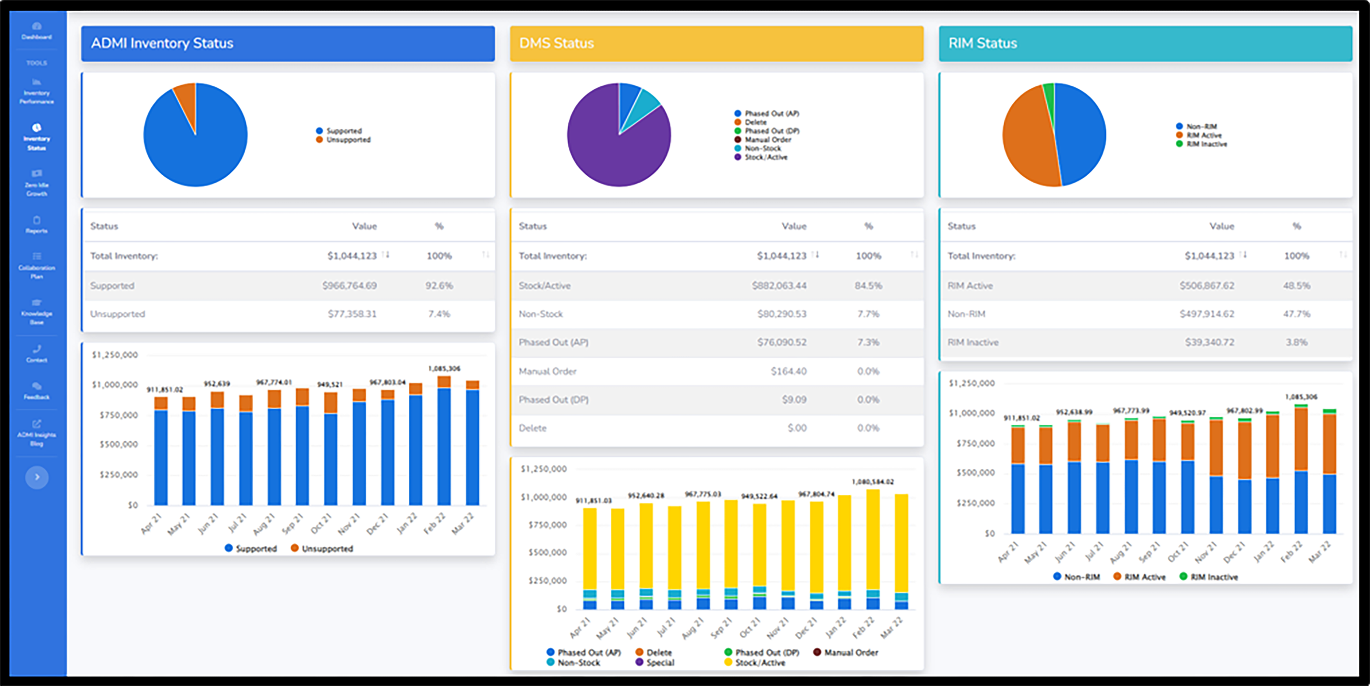Click the 1,080,584.02 label in DMS chart
The height and width of the screenshot is (686, 1370).
pos(873,482)
